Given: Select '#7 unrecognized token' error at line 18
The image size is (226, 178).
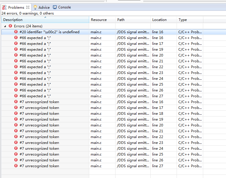Looking at the screenshot, I should (39, 114).
